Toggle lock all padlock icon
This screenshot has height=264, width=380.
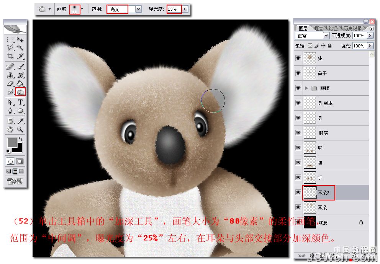[x=329, y=46]
